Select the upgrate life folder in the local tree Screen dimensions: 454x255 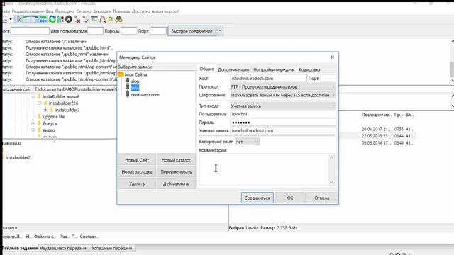(54, 116)
